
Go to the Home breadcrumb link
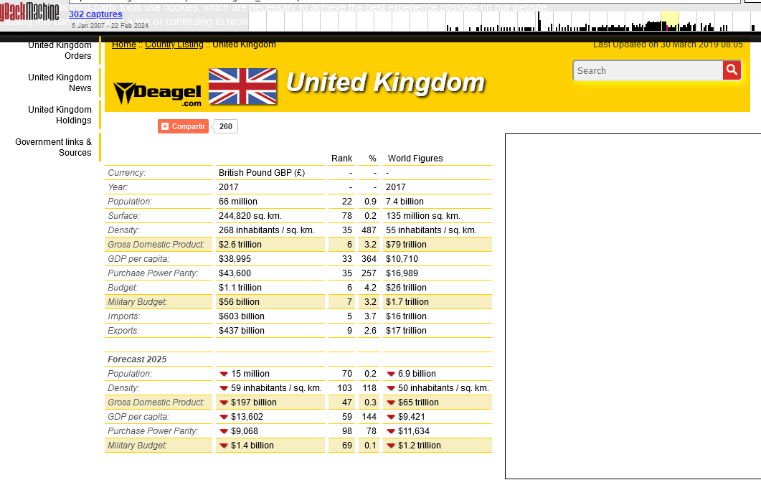124,44
